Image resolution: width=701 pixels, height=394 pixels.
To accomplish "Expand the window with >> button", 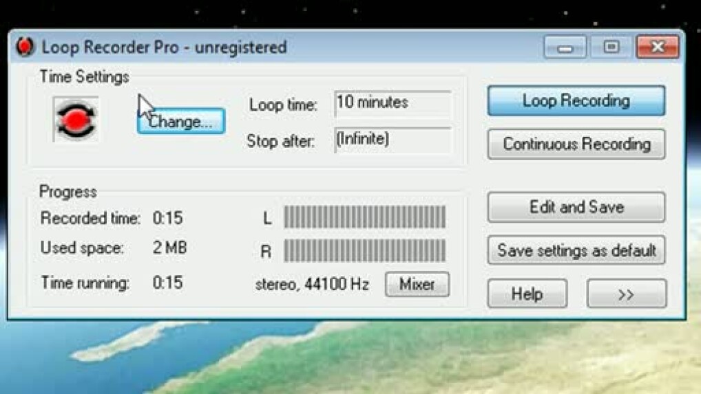I will [627, 294].
